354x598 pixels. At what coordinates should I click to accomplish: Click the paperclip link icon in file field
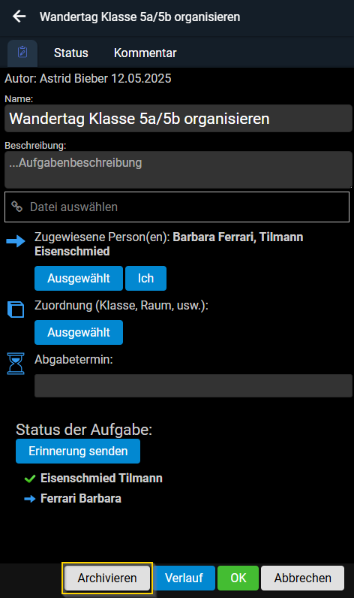tap(16, 207)
